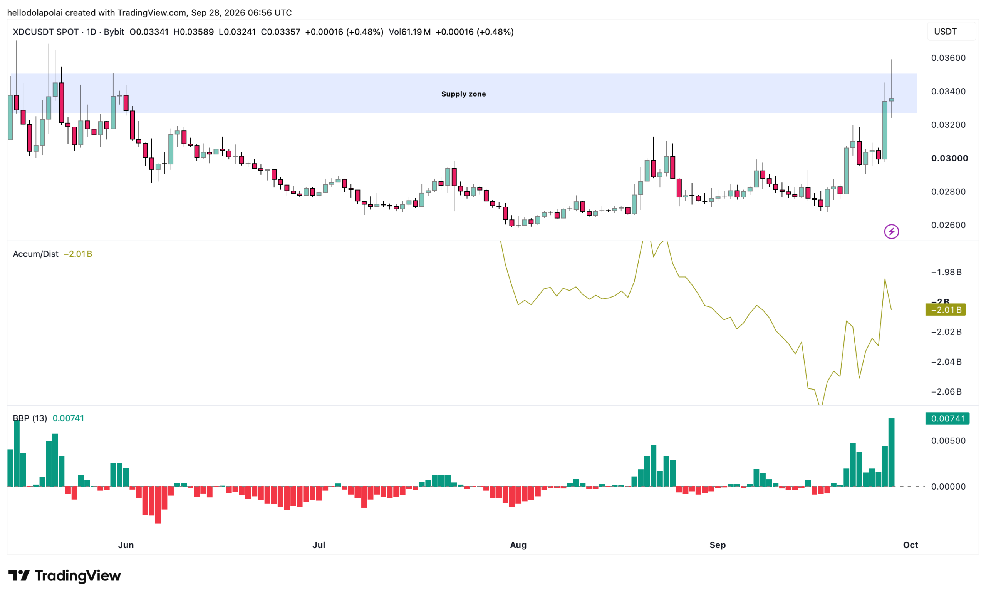Click the purple lightning bolt icon
This screenshot has height=597, width=986.
891,231
